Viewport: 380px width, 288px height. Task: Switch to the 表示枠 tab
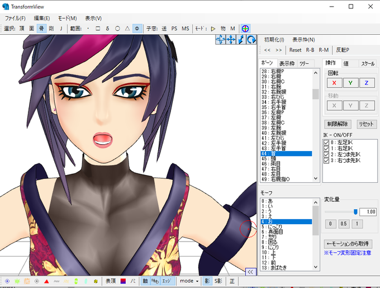click(x=287, y=64)
